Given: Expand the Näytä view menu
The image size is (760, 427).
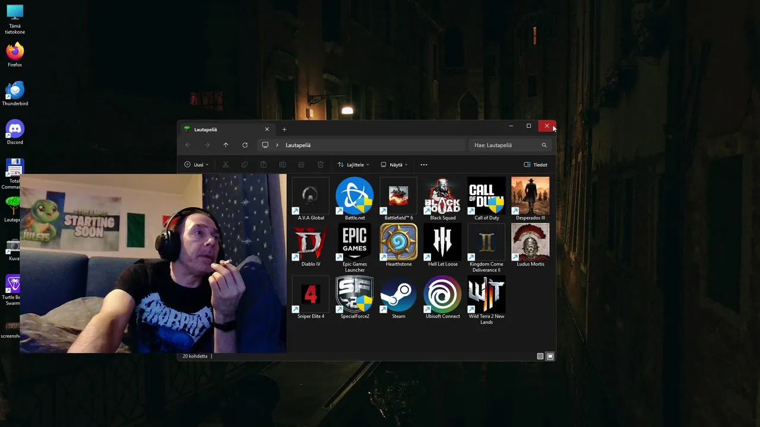Looking at the screenshot, I should (x=394, y=165).
